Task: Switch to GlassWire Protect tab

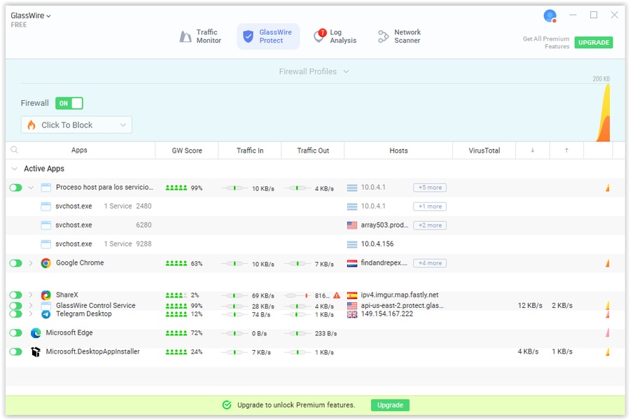Action: pos(268,36)
